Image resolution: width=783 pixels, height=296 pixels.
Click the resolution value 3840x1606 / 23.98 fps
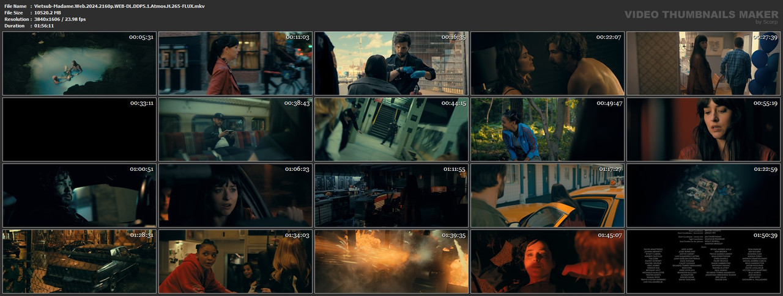point(60,20)
